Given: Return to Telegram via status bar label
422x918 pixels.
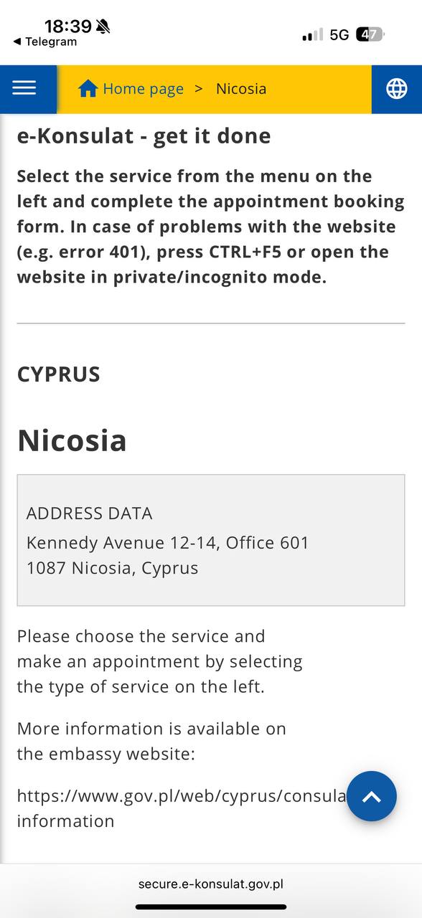Looking at the screenshot, I should [51, 42].
